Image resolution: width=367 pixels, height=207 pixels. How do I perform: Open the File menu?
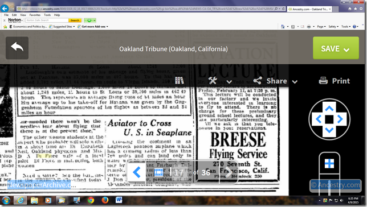pos(6,15)
